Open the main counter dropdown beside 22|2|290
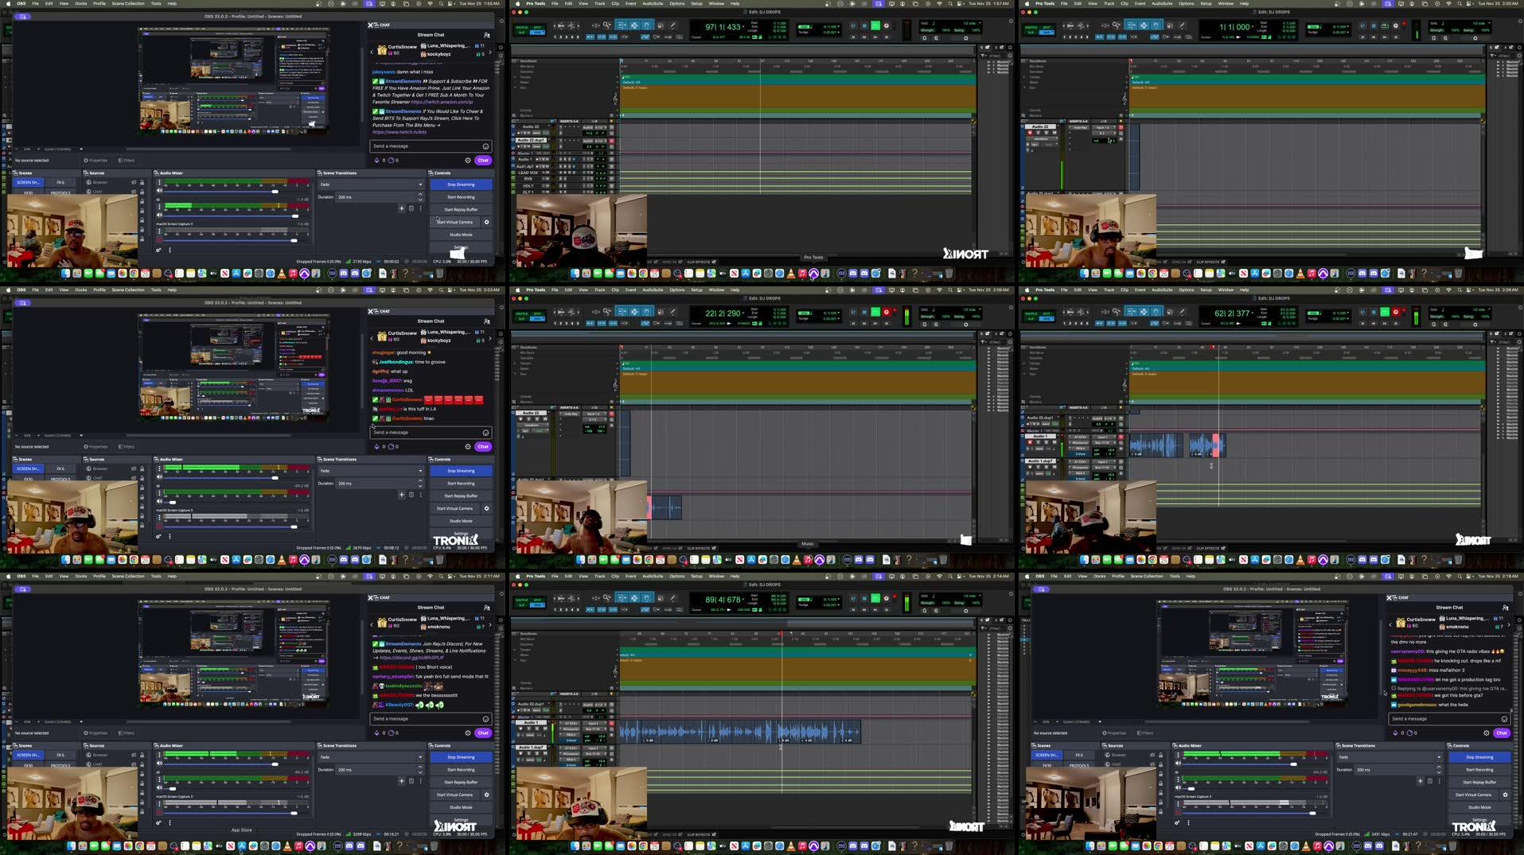Image resolution: width=1524 pixels, height=855 pixels. (x=743, y=313)
